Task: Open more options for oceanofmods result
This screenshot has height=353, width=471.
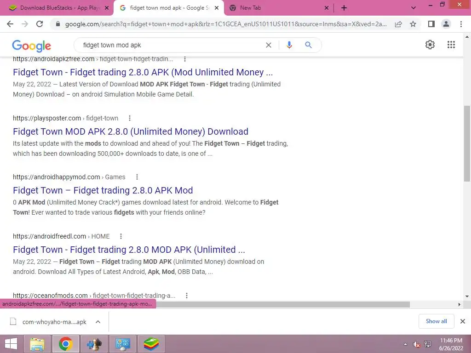Action: 187,296
